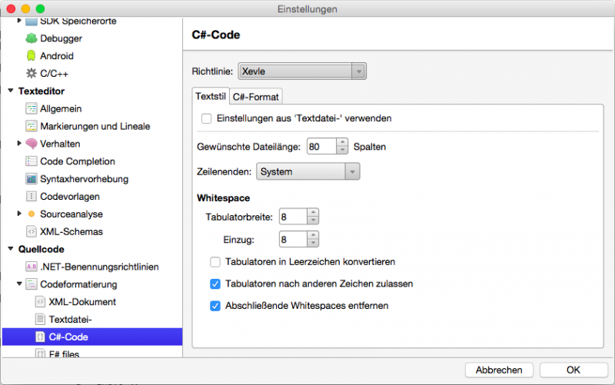Select the Textstil tab
This screenshot has width=615, height=385.
[210, 97]
